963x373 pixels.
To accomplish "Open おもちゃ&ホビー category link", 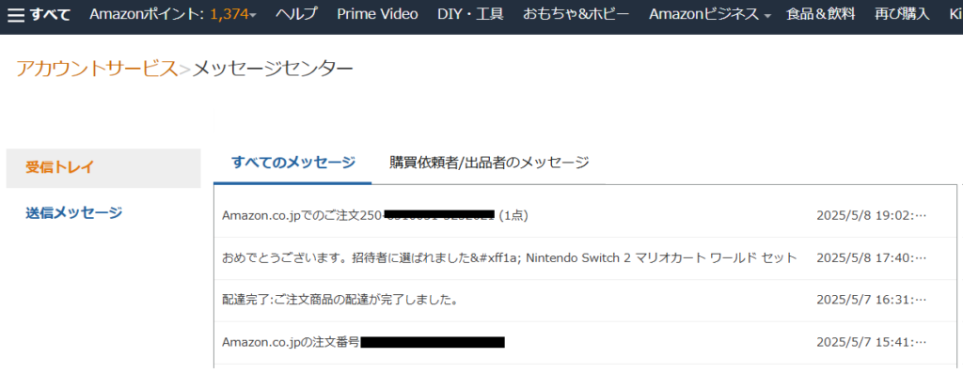I will pyautogui.click(x=576, y=14).
